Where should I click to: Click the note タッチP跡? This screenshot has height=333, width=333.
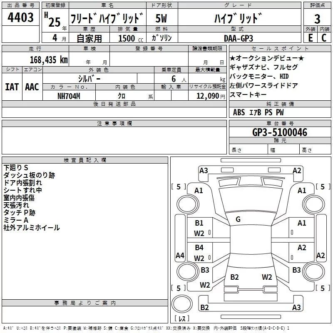19,213
